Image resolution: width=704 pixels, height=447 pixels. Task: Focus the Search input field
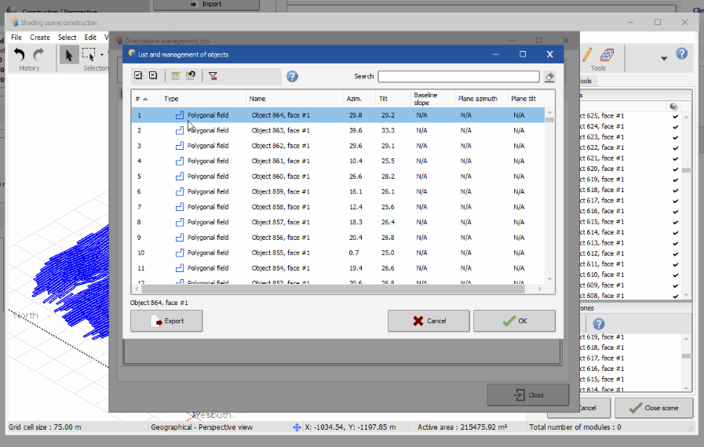pos(458,77)
